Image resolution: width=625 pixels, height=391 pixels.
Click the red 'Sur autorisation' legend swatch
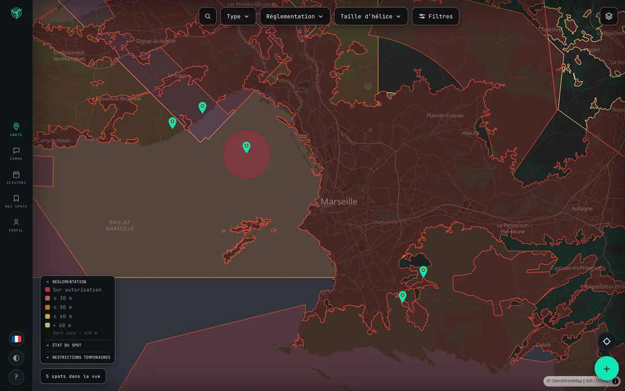47,290
